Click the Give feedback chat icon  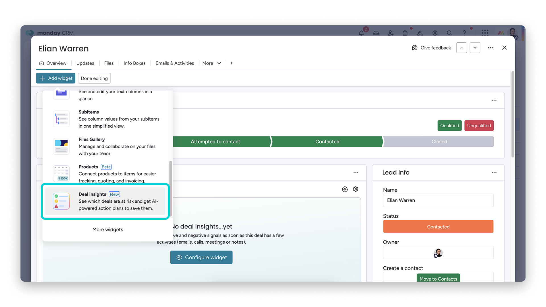coord(415,48)
